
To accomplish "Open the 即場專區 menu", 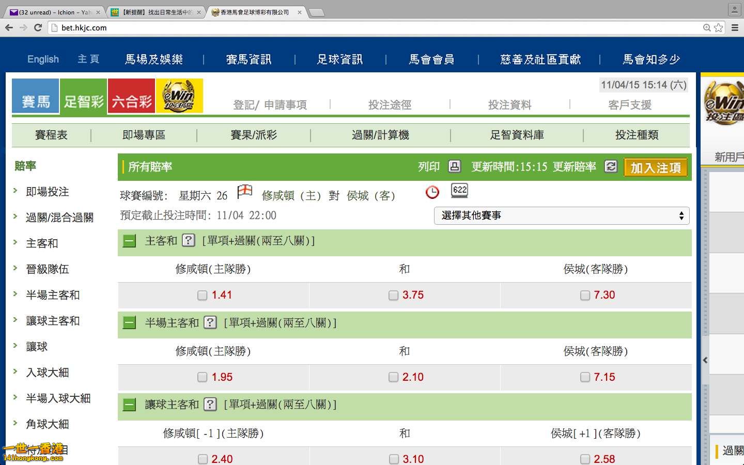I will click(144, 135).
